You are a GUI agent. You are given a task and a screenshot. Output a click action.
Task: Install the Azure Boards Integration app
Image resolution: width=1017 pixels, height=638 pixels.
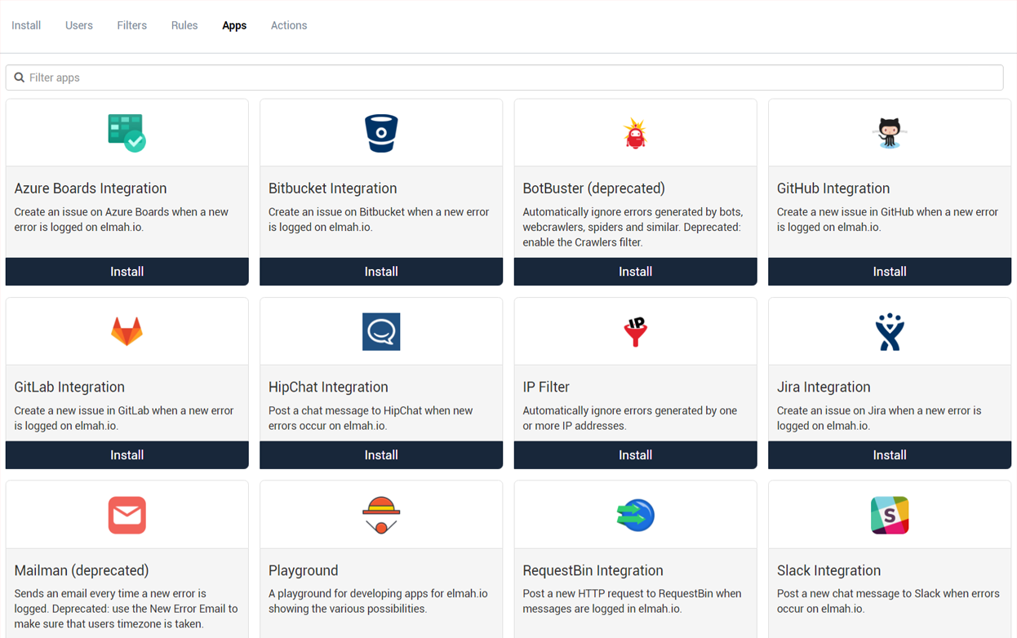click(127, 272)
